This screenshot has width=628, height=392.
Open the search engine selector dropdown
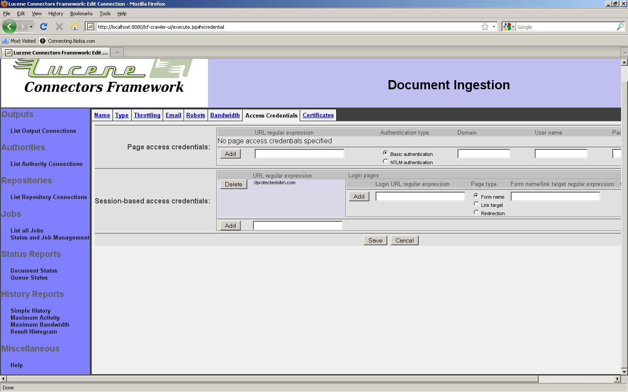[509, 27]
